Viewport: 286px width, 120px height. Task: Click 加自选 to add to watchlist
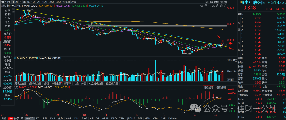pyautogui.click(x=209, y=2)
